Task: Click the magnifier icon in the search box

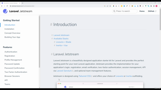Action: (114, 11)
